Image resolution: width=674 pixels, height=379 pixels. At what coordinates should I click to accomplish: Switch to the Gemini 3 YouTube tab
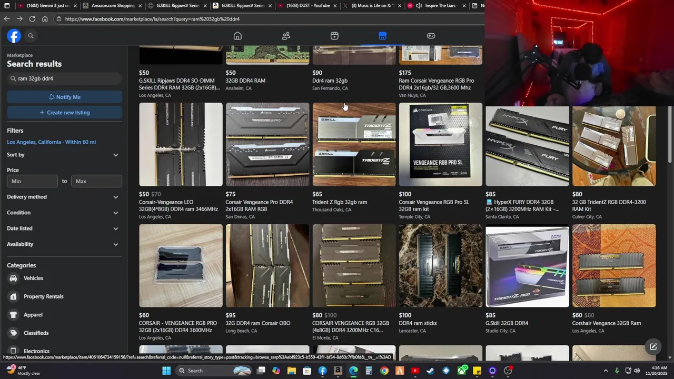pos(47,6)
